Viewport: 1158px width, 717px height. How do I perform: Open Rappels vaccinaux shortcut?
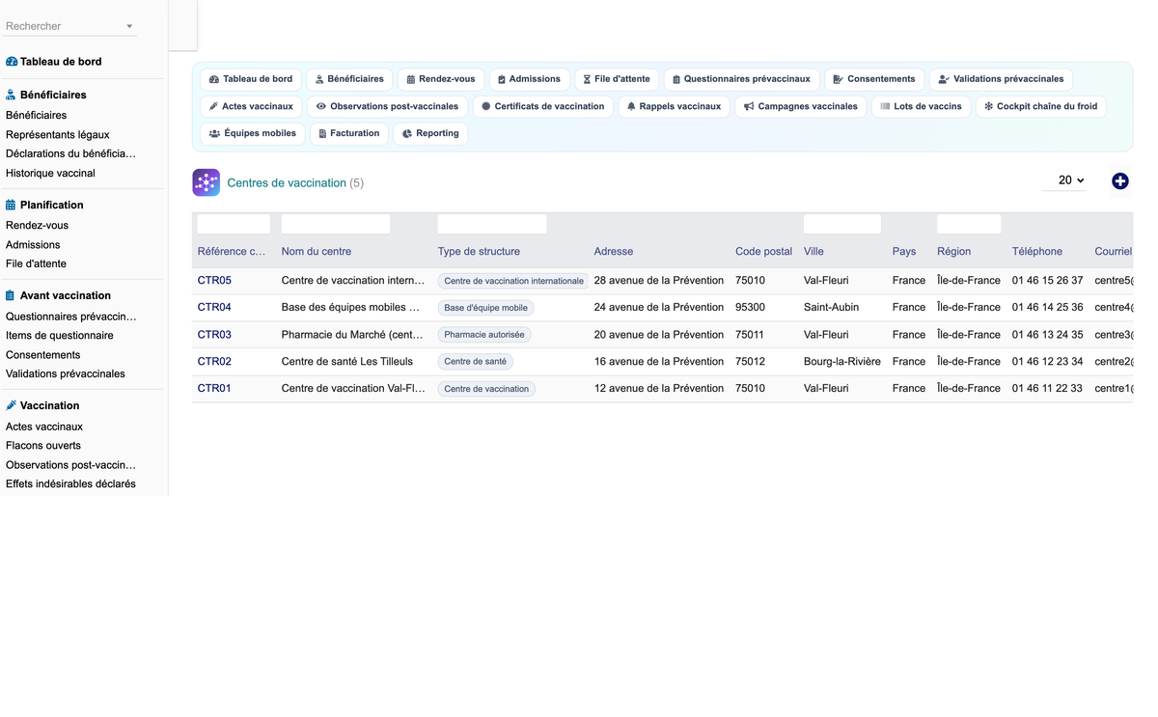tap(674, 106)
